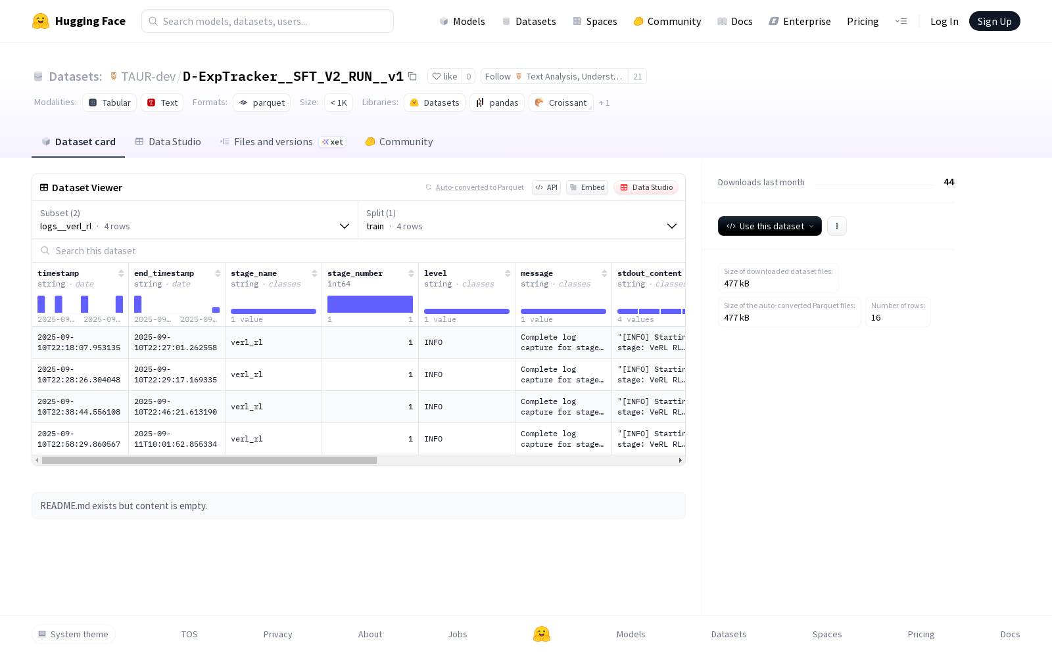Screen dimensions: 1052x657
Task: Open the Data Studio tab
Action: tap(168, 142)
